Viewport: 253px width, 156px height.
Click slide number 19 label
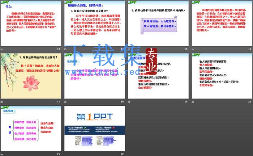tap(186, 101)
